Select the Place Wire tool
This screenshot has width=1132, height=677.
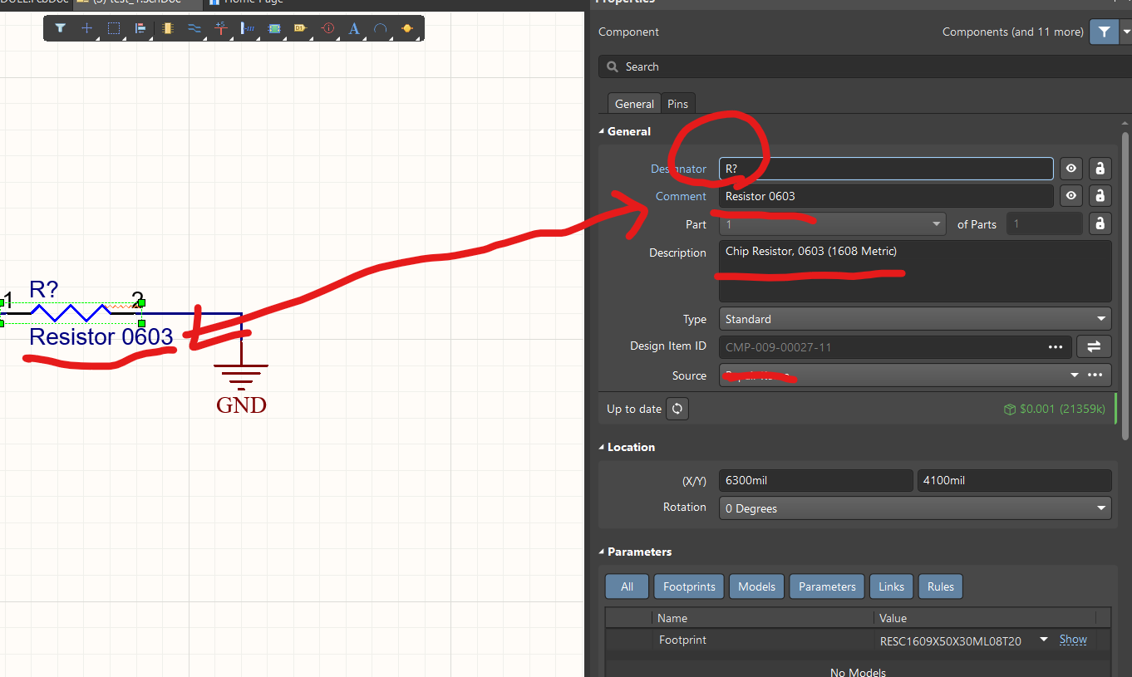[x=194, y=28]
